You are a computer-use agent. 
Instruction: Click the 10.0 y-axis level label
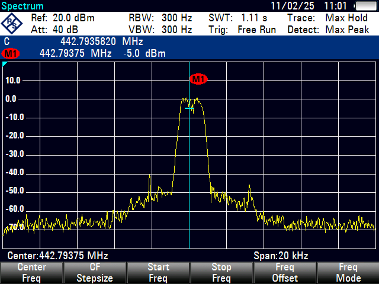[13, 80]
